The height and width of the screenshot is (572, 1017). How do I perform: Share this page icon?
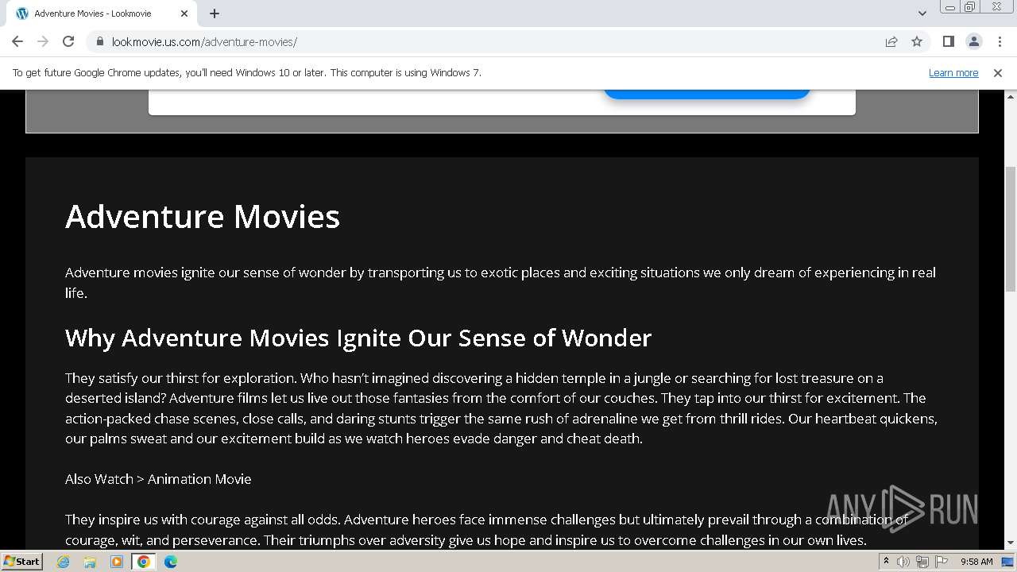[x=891, y=41]
